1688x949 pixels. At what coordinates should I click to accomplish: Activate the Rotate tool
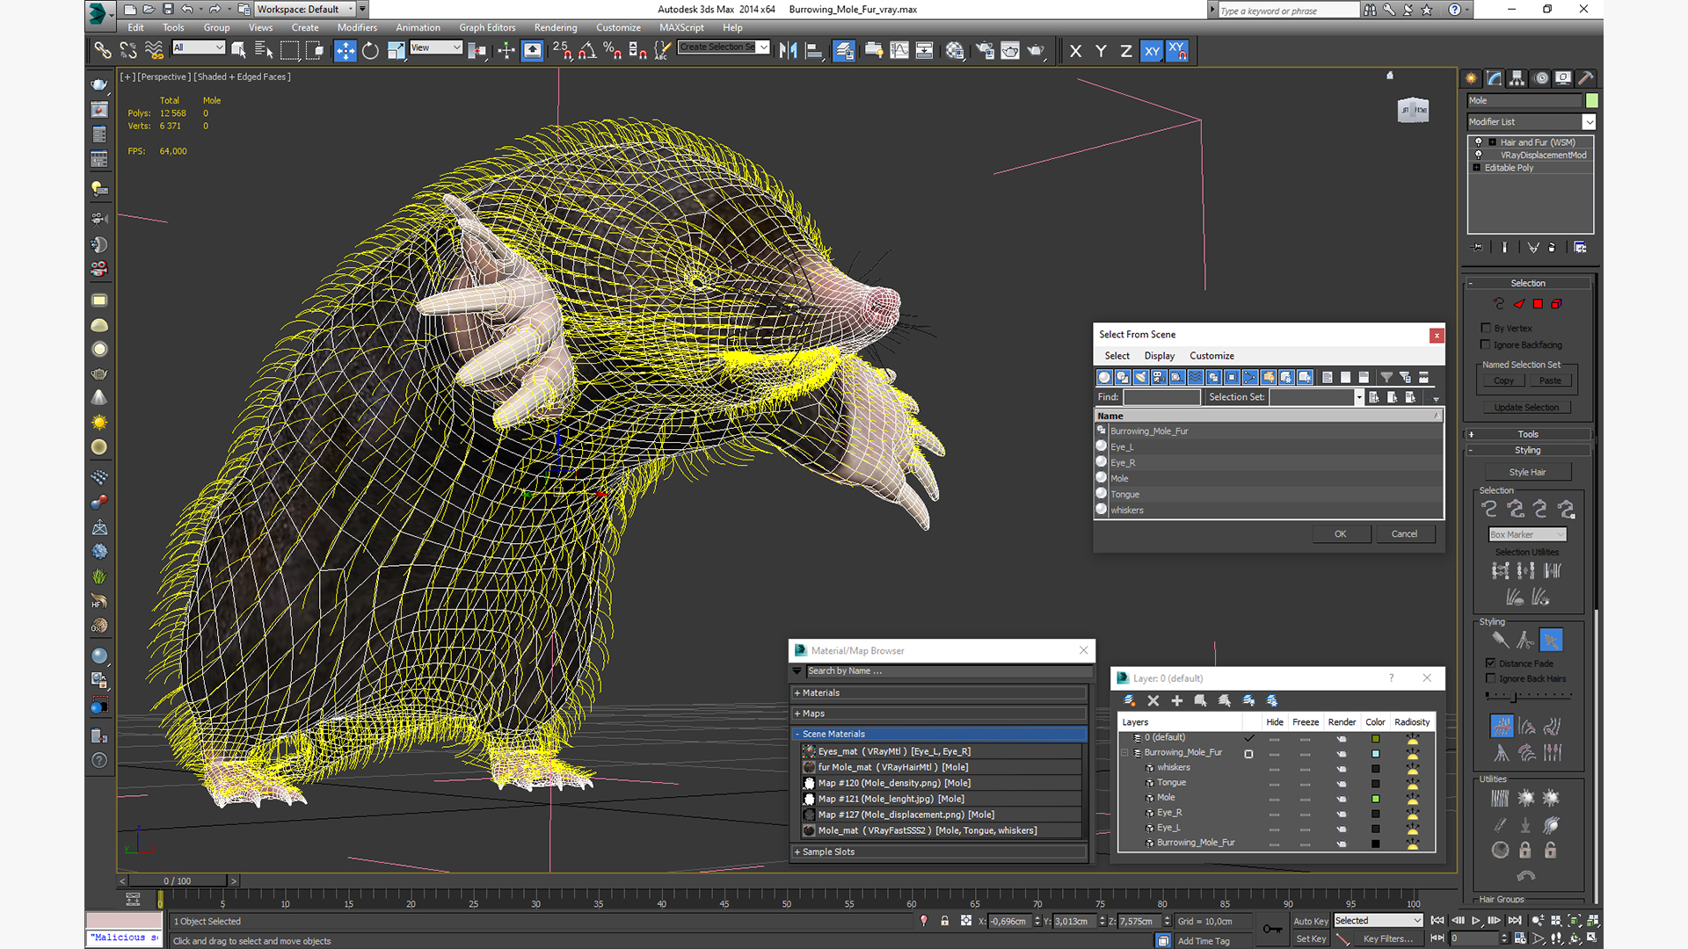370,51
